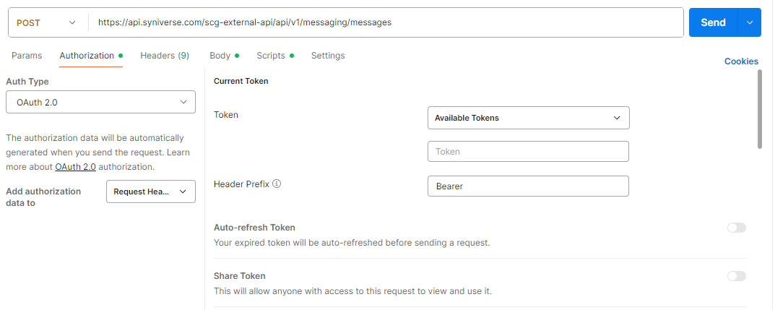775x310 pixels.
Task: Open the POST method dropdown
Action: pyautogui.click(x=46, y=22)
